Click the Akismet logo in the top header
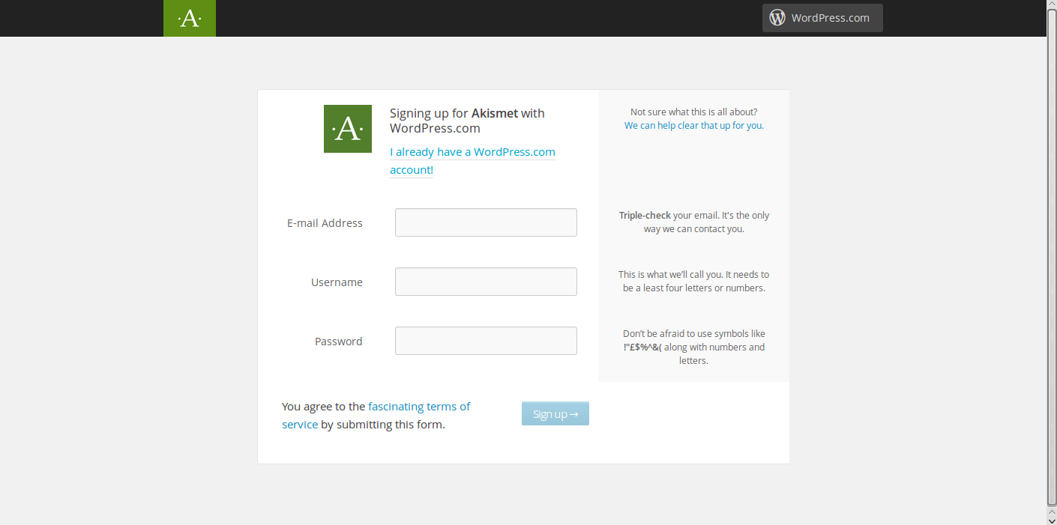This screenshot has height=525, width=1057. click(x=190, y=18)
